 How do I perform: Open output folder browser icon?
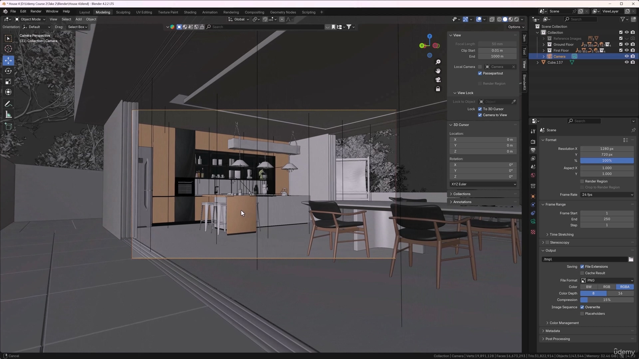point(631,259)
